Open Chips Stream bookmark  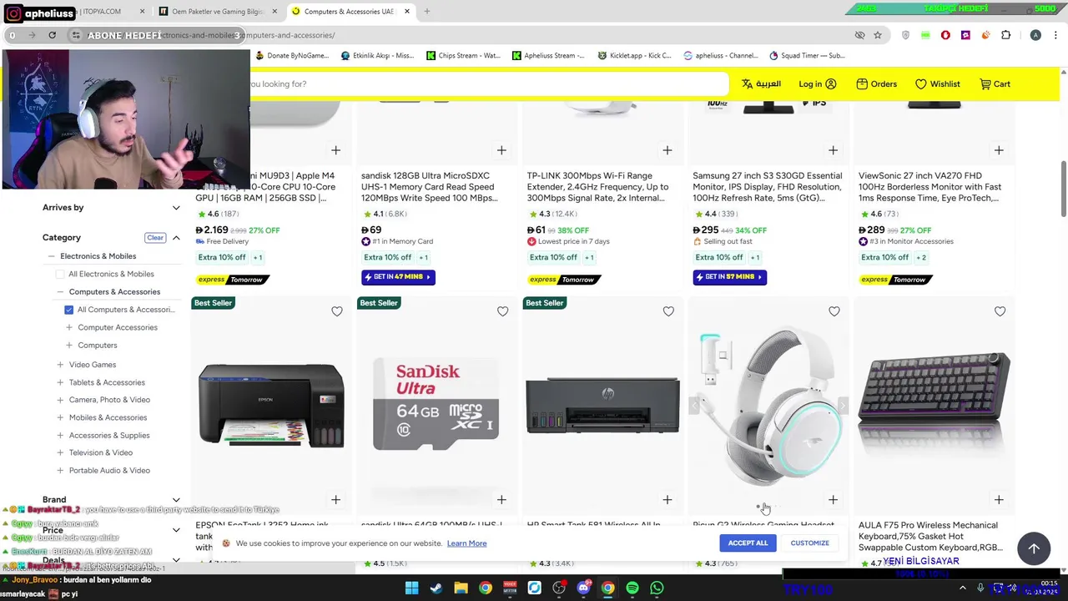[463, 56]
